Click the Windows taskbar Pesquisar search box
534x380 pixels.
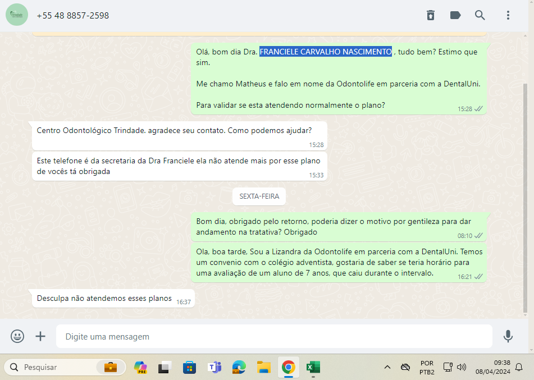click(x=65, y=367)
